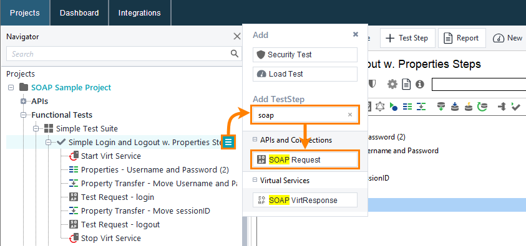
Task: Add Conditional GoTo step arrows icon
Action: [502, 106]
